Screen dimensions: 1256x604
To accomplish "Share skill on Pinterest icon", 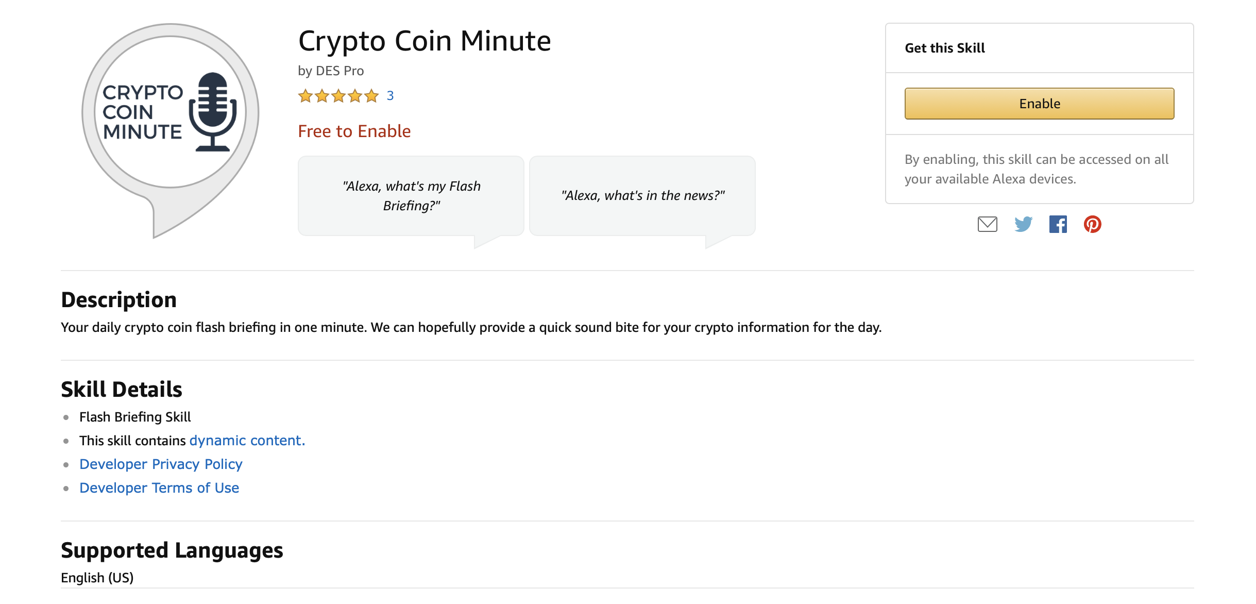I will [1092, 224].
